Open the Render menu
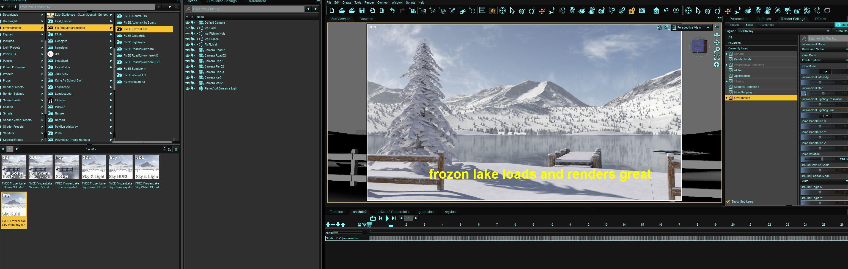 click(369, 3)
